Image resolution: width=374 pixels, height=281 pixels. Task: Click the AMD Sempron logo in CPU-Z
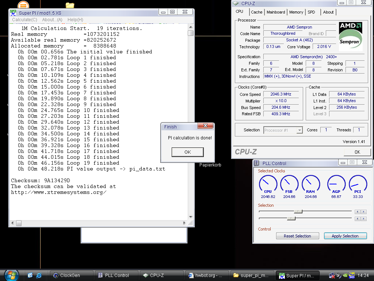pos(350,37)
